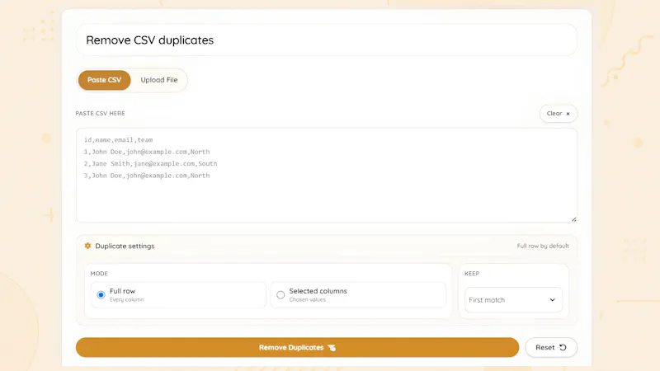This screenshot has width=660, height=371.
Task: Focus the Paste CSV text area
Action: point(326,176)
